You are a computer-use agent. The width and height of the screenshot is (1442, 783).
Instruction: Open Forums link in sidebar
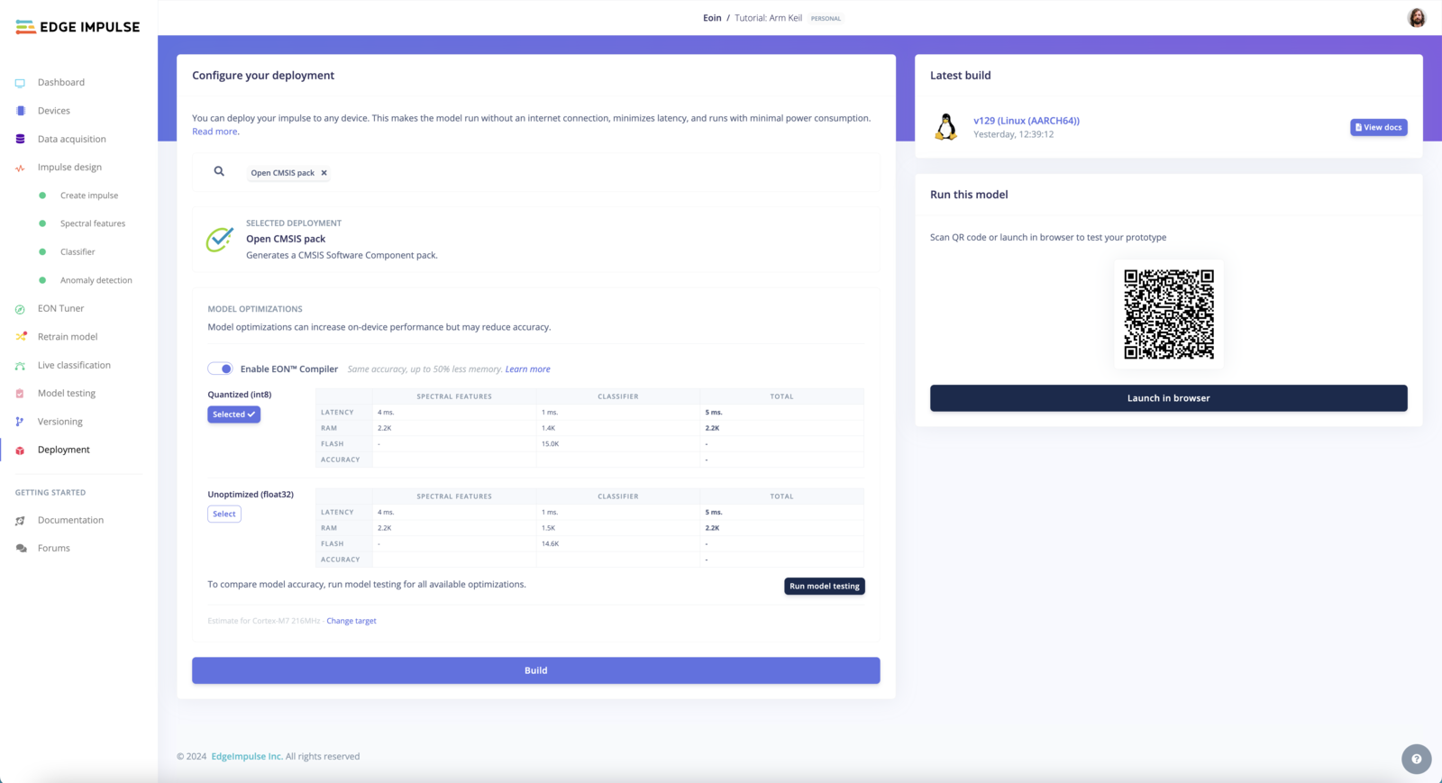coord(54,548)
